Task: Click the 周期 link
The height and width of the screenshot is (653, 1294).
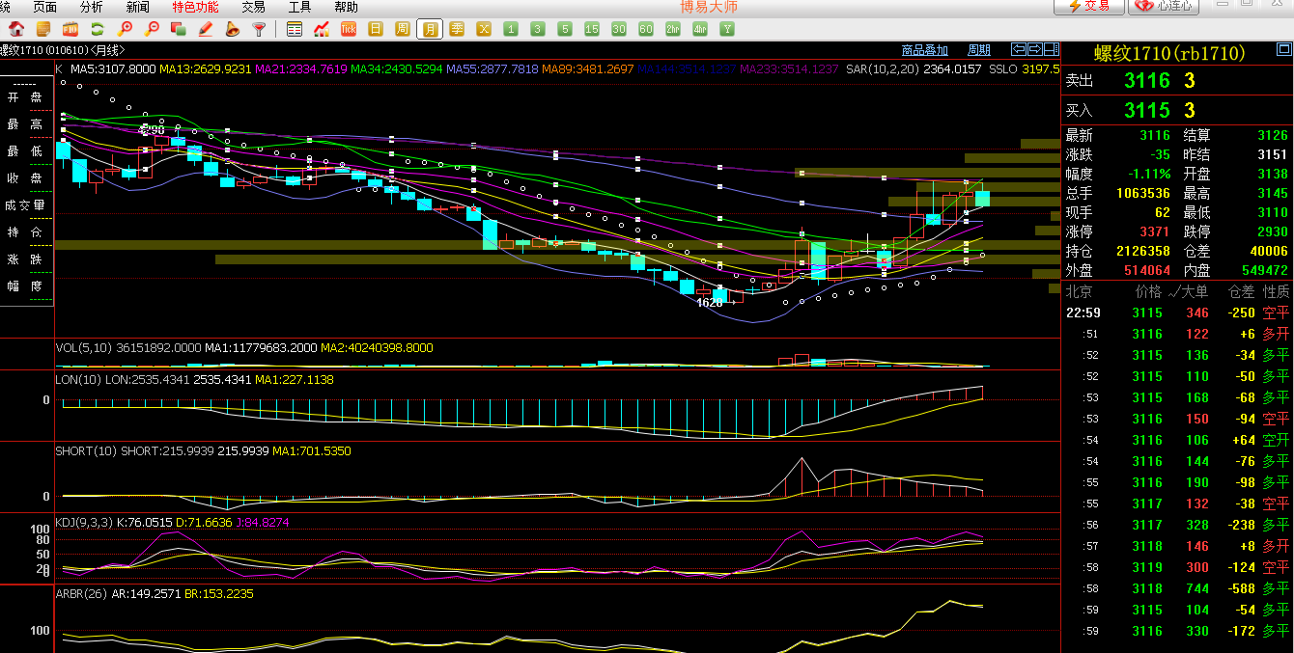Action: tap(979, 50)
